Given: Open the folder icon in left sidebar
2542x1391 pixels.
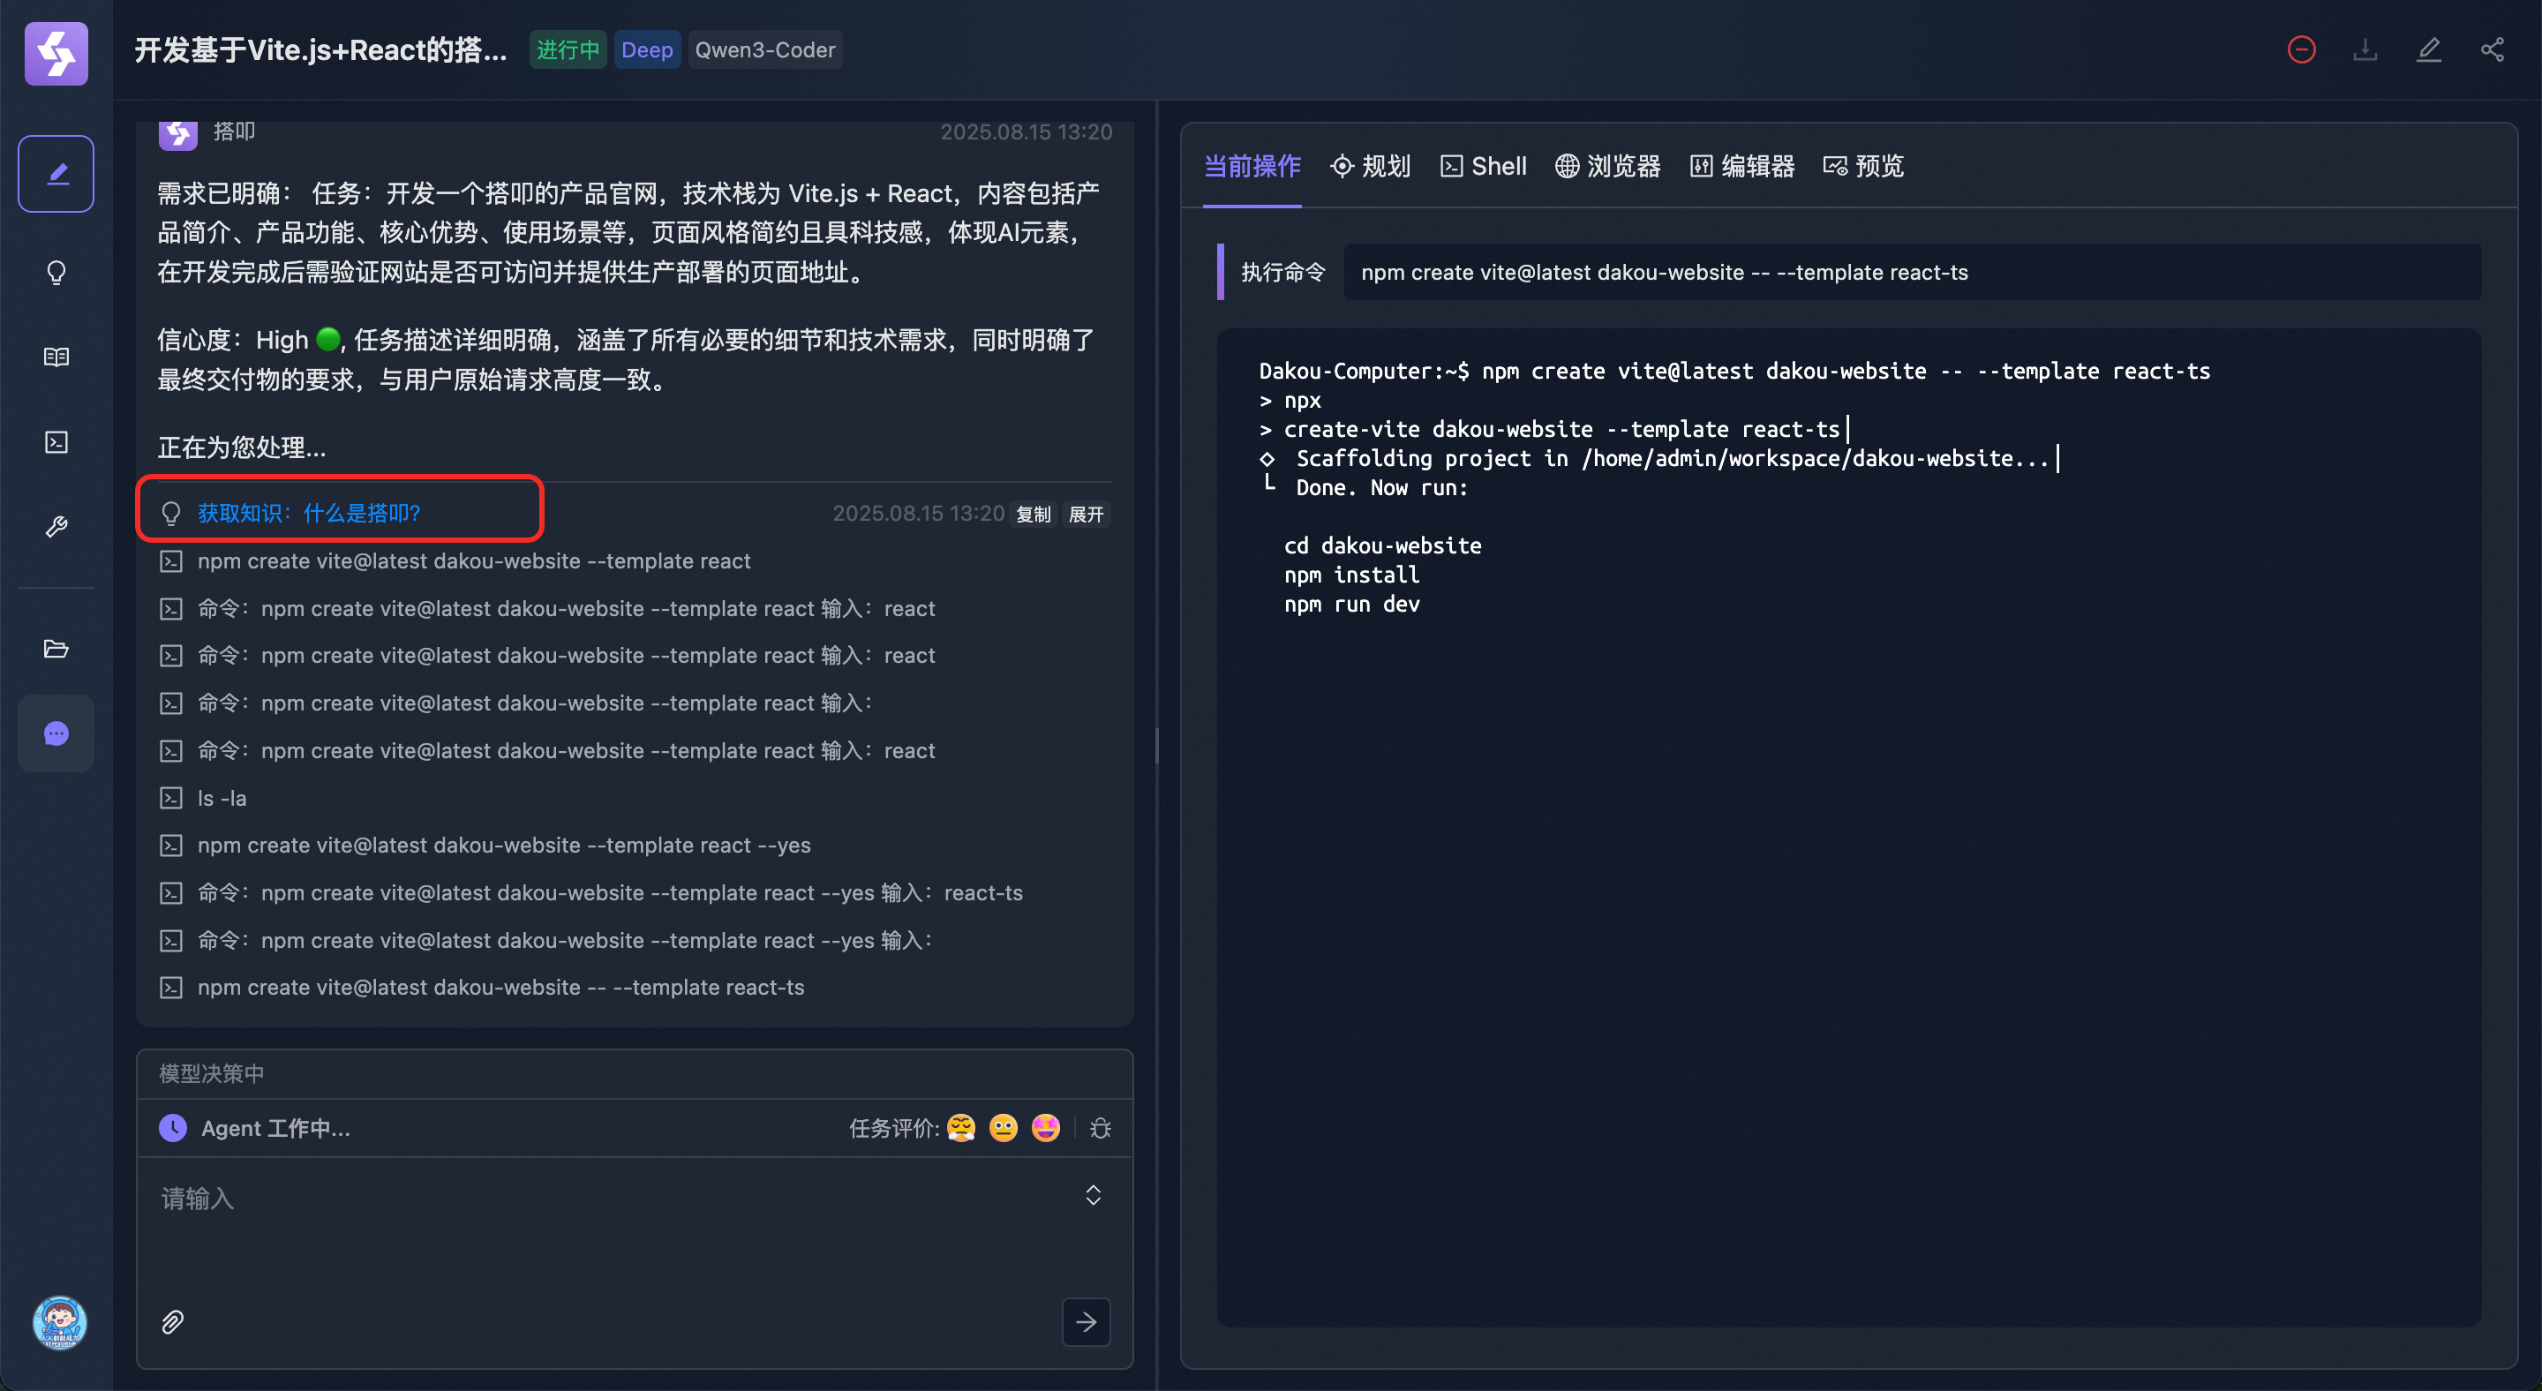Looking at the screenshot, I should 56,649.
